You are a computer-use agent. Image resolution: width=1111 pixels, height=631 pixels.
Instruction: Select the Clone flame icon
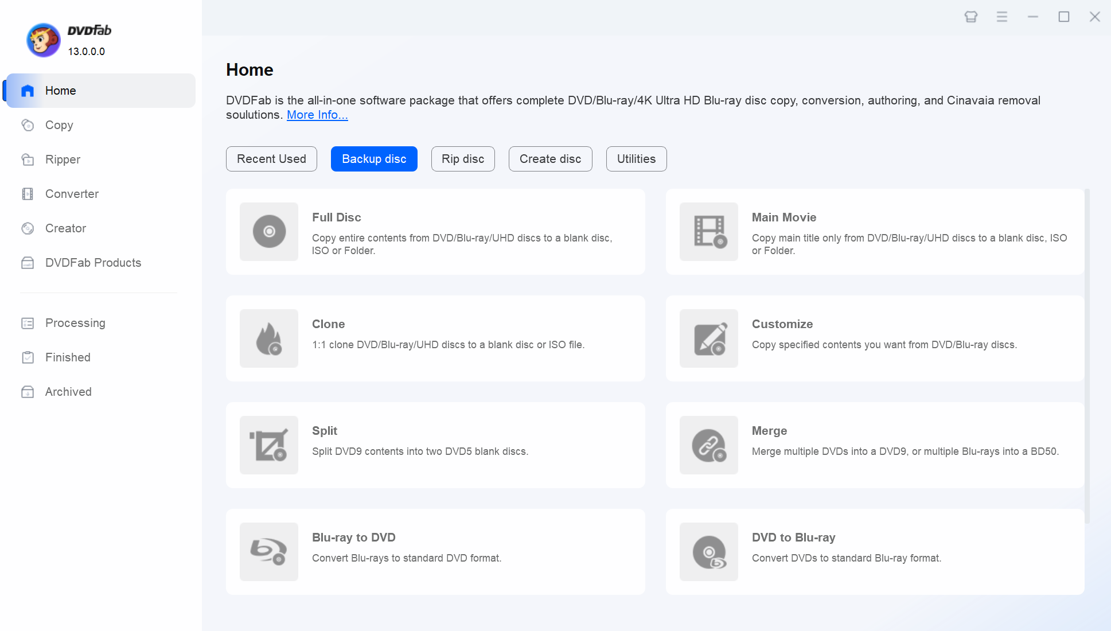click(269, 338)
